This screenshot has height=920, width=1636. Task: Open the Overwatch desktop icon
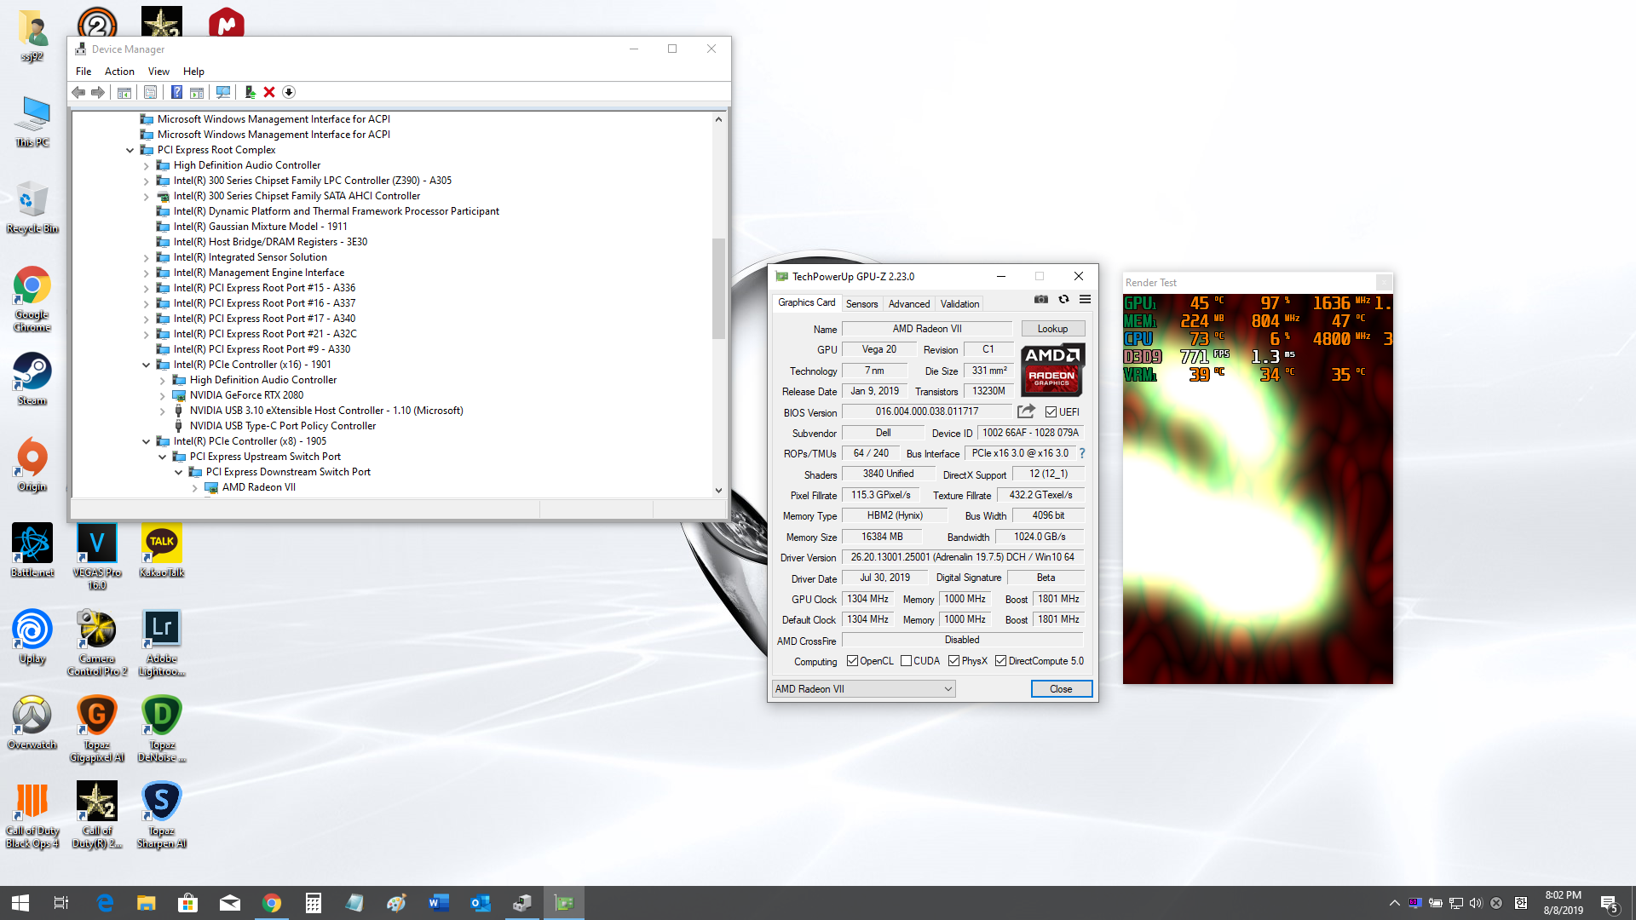point(32,723)
